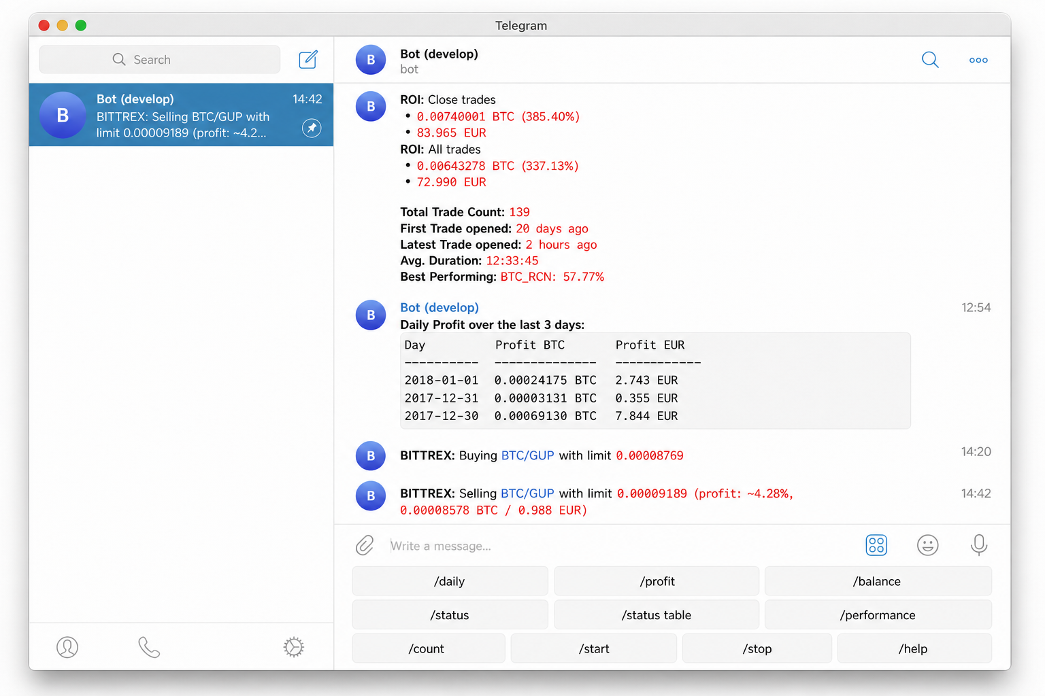Click the paperclip attach file icon
Screen dimensions: 1045x696
[x=365, y=545]
